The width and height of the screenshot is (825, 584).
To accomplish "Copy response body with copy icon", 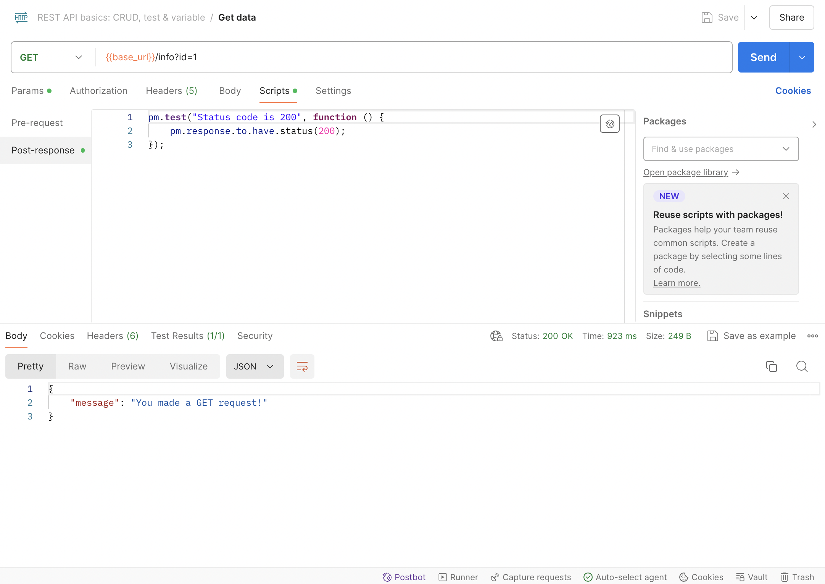I will click(x=771, y=366).
